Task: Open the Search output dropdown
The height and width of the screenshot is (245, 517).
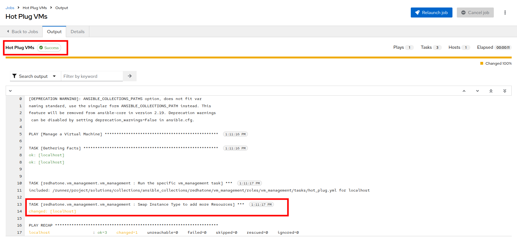Action: coord(34,76)
